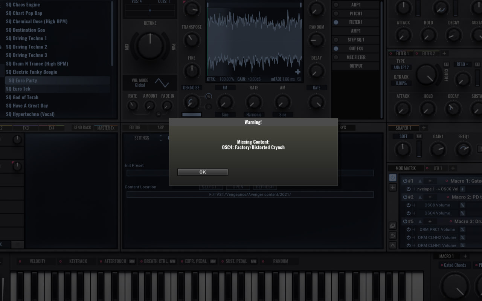The height and width of the screenshot is (301, 482).
Task: Click the MW tag beside EXPR. PEDAL
Action: pos(213,261)
